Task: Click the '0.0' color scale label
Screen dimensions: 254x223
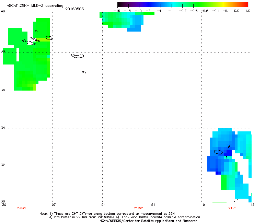Action: pyautogui.click(x=237, y=11)
